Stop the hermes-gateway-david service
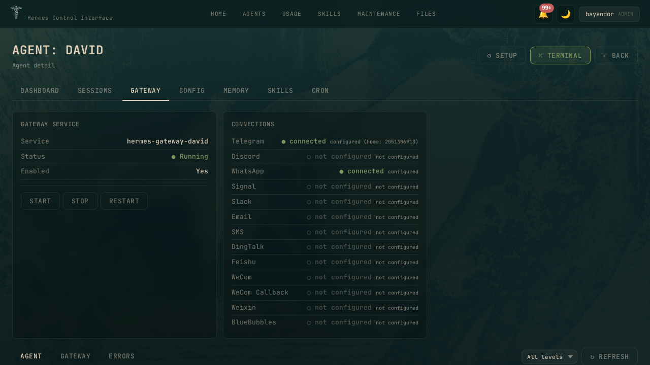The height and width of the screenshot is (365, 650). [x=80, y=201]
